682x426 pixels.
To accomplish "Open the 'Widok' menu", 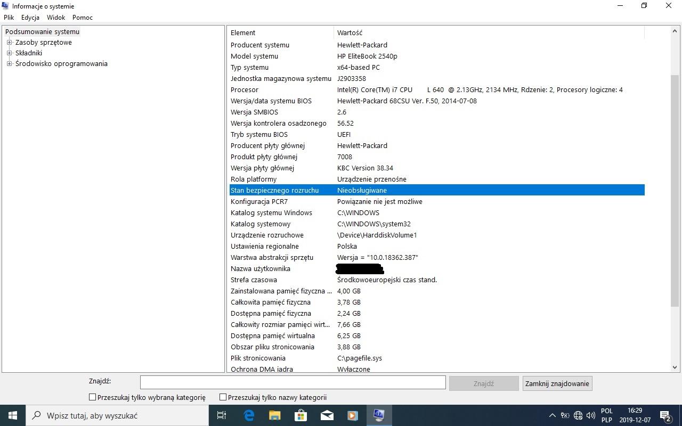I will (56, 18).
